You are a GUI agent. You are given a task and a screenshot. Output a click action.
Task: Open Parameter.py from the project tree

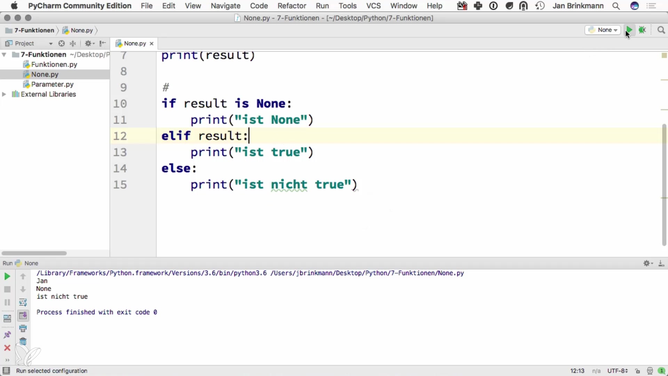(x=52, y=84)
